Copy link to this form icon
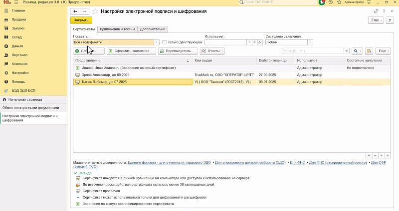Screen dimensions: 399x211 [376, 11]
